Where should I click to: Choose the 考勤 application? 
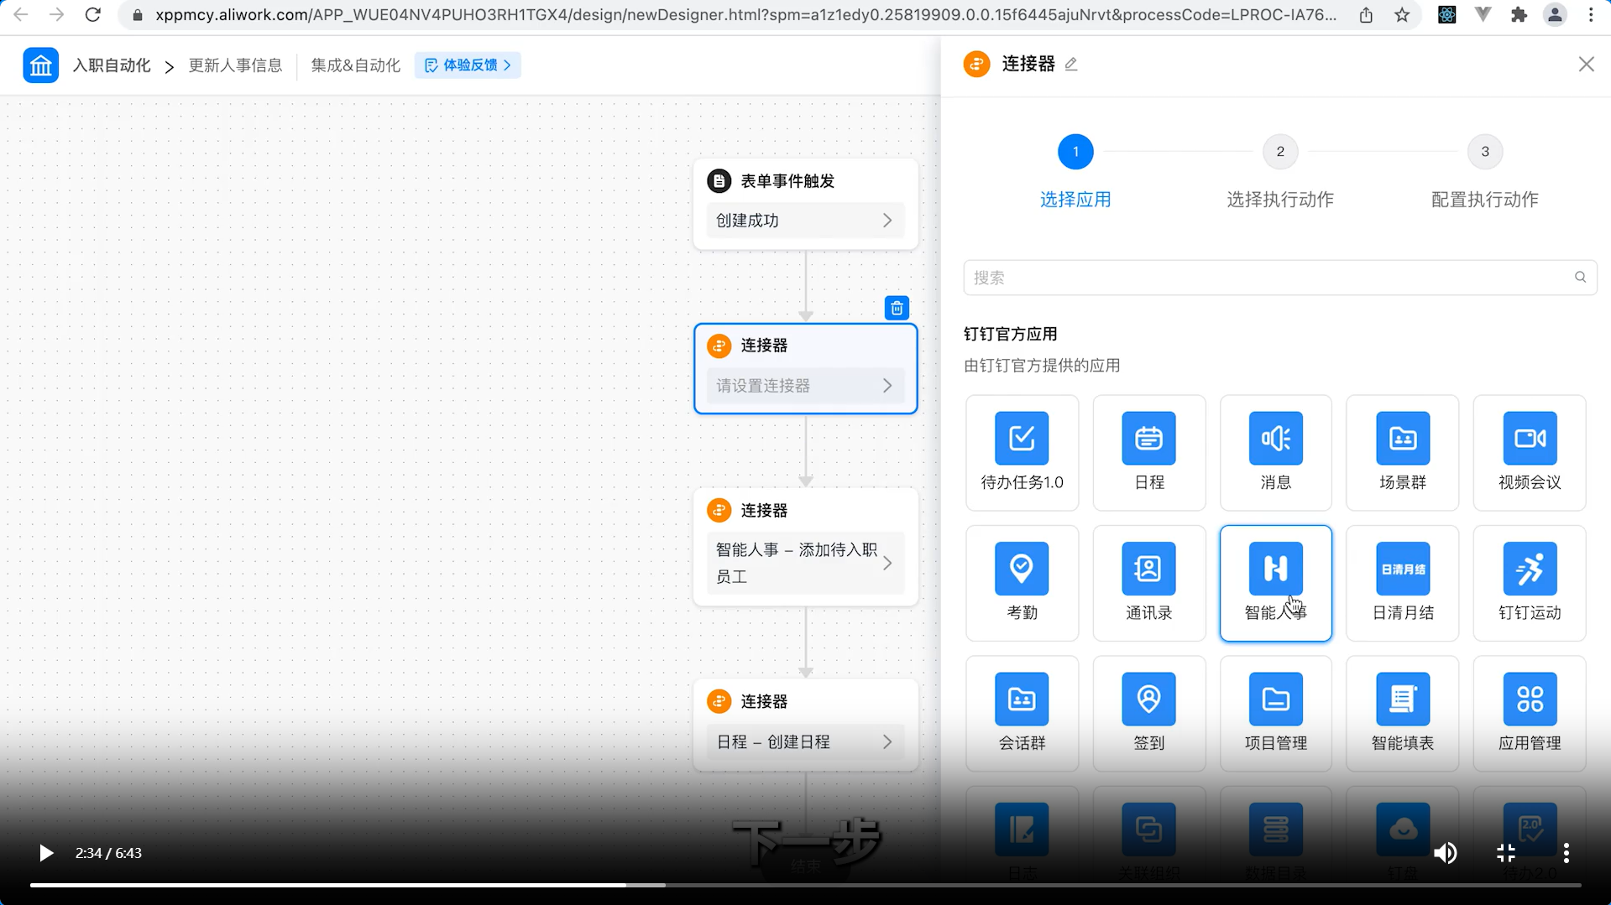point(1022,584)
